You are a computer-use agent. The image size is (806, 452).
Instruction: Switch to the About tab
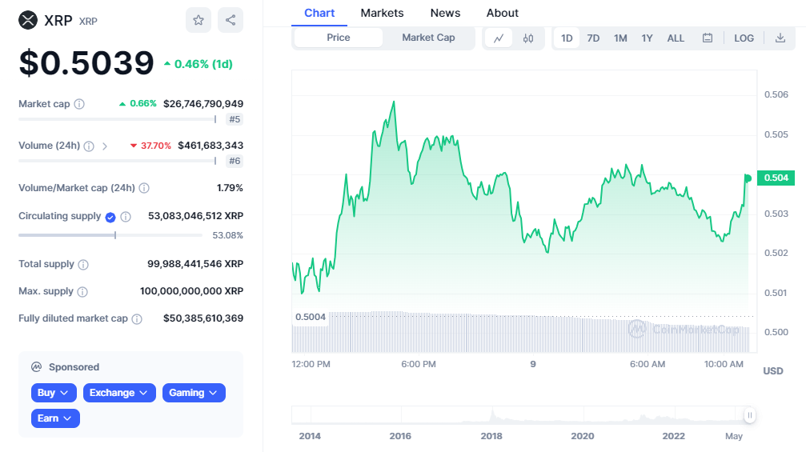click(502, 13)
